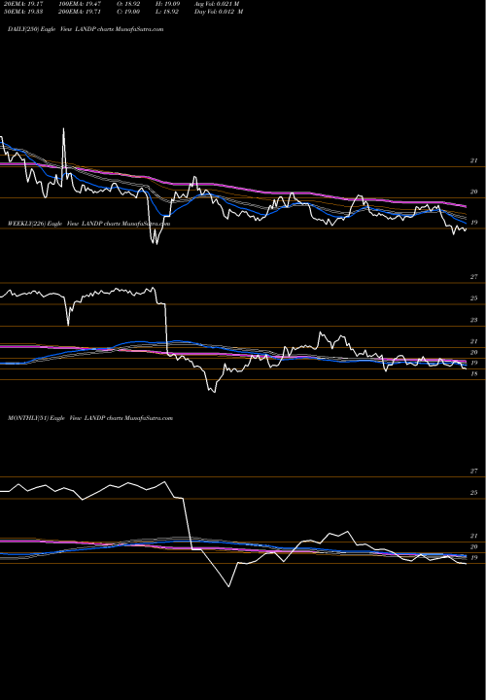Click the 19 price label on daily chart

[474, 223]
